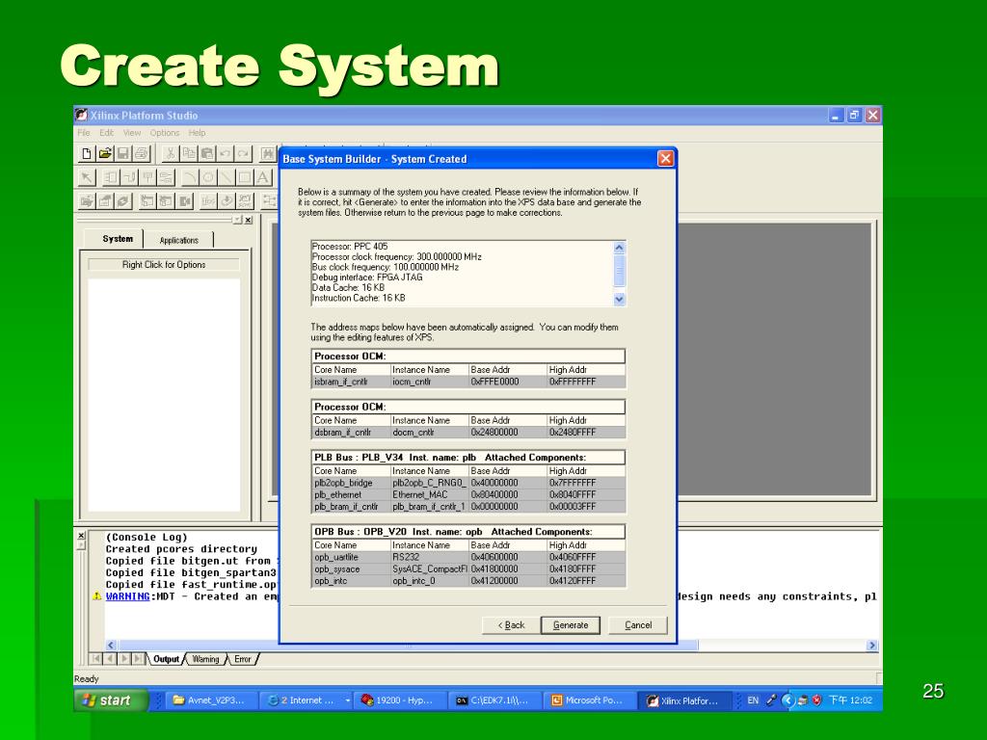The height and width of the screenshot is (740, 987).
Task: Click the download arrow toolbar icon
Action: pyautogui.click(x=226, y=200)
